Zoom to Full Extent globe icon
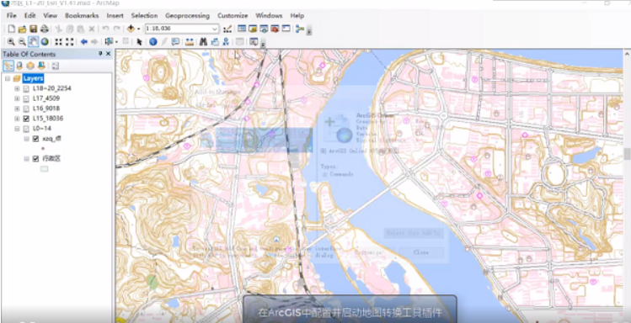This screenshot has height=323, width=631. (45, 41)
